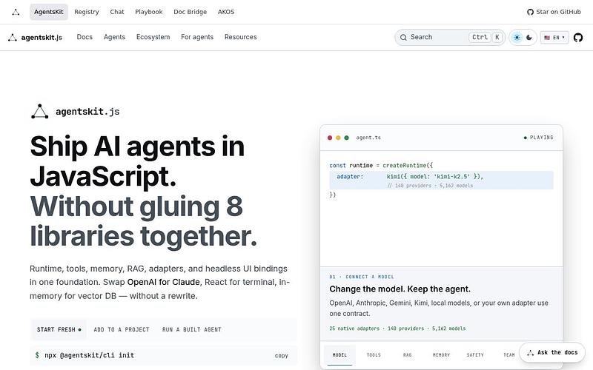This screenshot has width=593, height=370.
Task: Toggle the PLAYING indicator
Action: [539, 138]
